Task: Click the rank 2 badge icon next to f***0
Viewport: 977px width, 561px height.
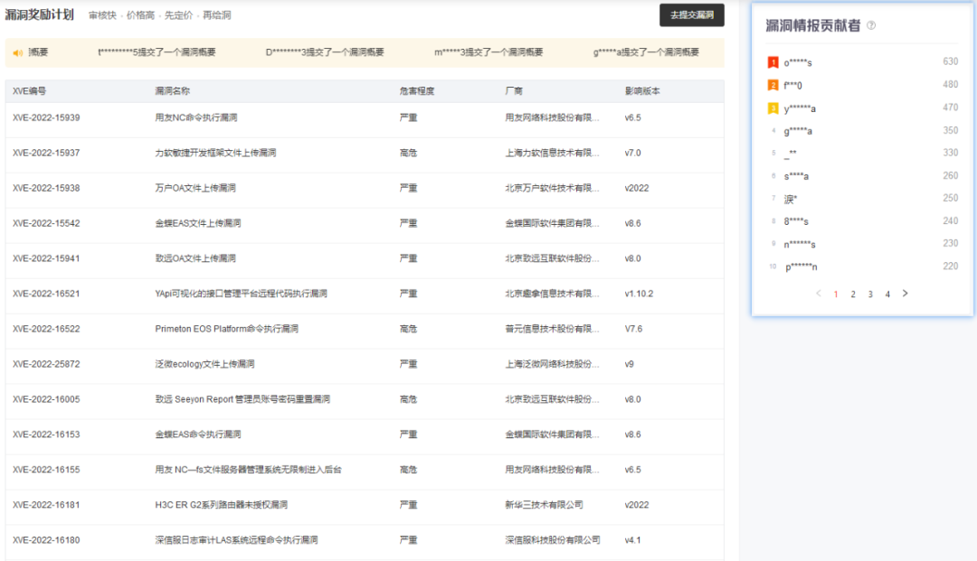Action: coord(773,85)
